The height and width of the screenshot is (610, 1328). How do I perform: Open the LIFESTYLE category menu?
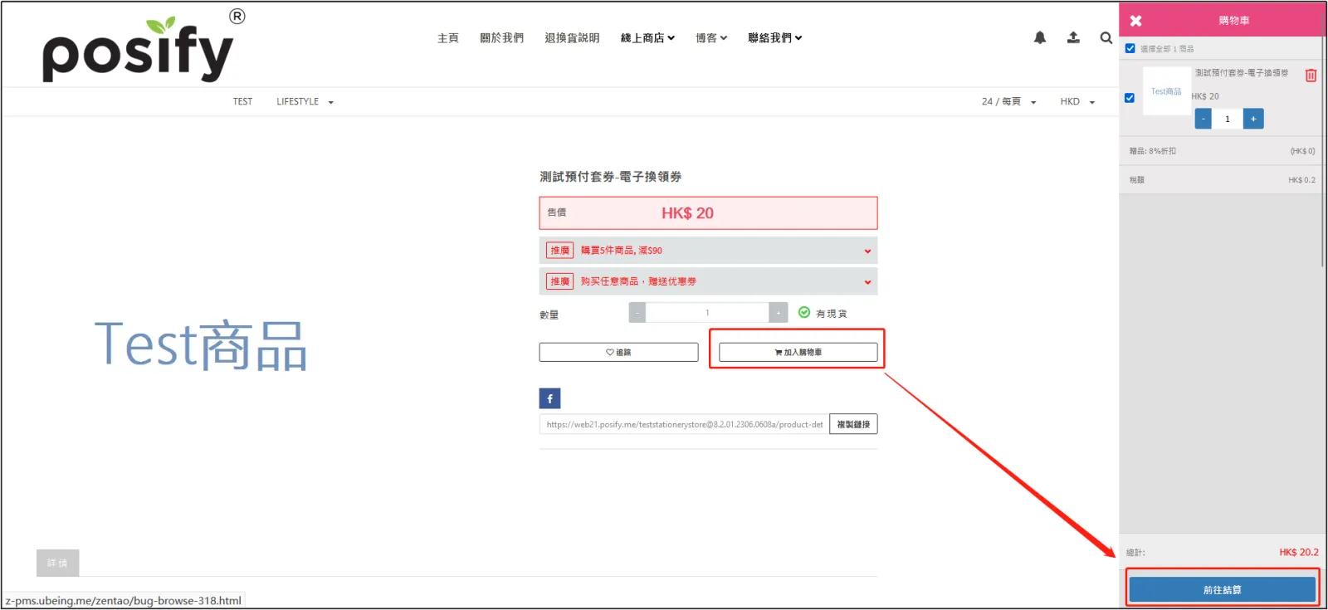(305, 101)
